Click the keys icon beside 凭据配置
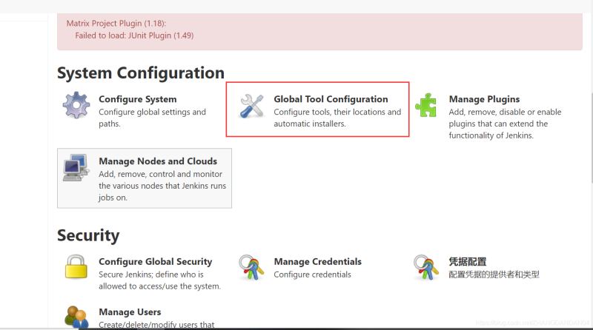 point(426,266)
